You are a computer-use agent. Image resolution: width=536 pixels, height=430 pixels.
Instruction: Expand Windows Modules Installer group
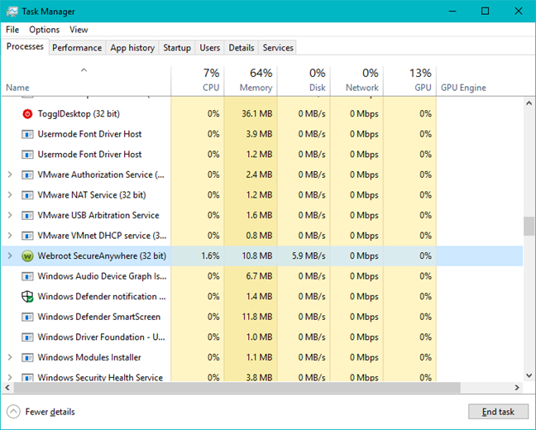pos(10,357)
